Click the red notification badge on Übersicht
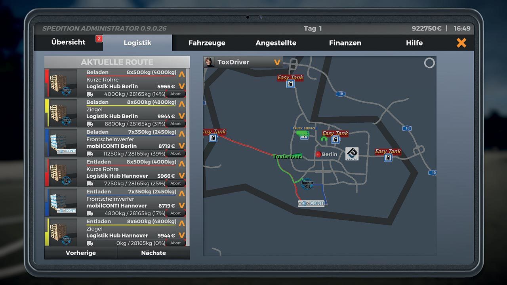The height and width of the screenshot is (285, 507). pyautogui.click(x=99, y=39)
